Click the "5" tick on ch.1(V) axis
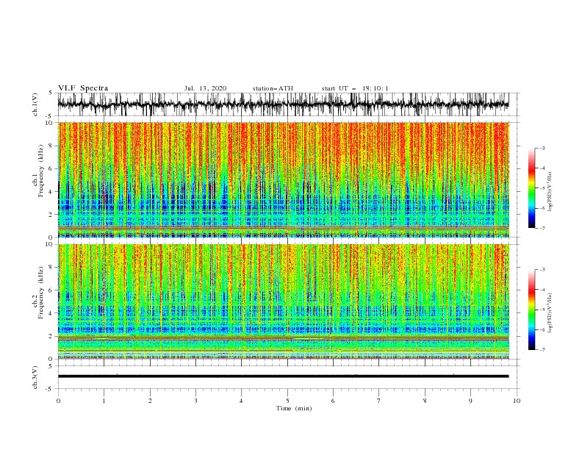 coord(51,93)
